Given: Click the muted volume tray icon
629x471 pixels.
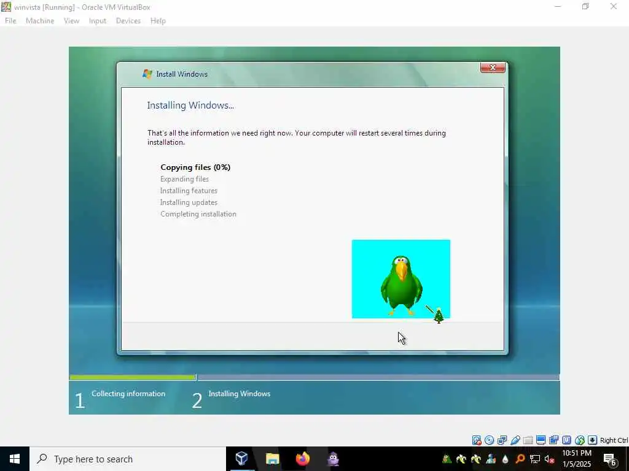Looking at the screenshot, I should [550, 459].
